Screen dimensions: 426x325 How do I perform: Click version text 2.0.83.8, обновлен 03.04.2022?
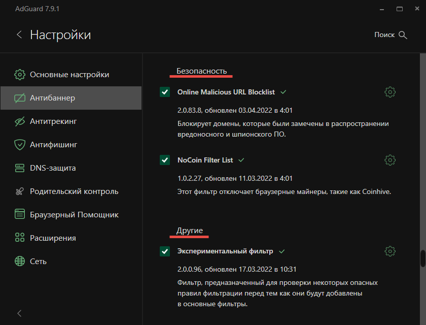pos(235,110)
